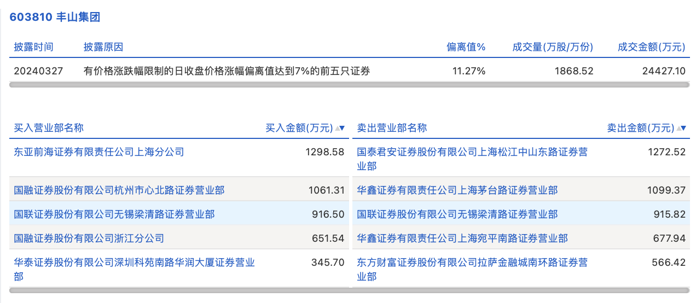Open 东亚前海证券上海分公司 brokerage link

coord(99,151)
